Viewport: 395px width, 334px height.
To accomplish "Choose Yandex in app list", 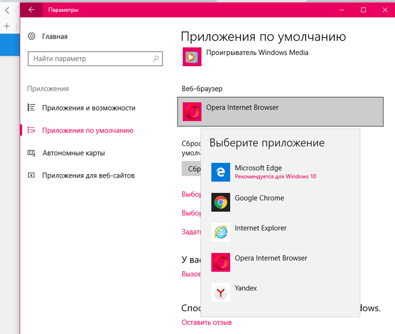I will tap(280, 293).
